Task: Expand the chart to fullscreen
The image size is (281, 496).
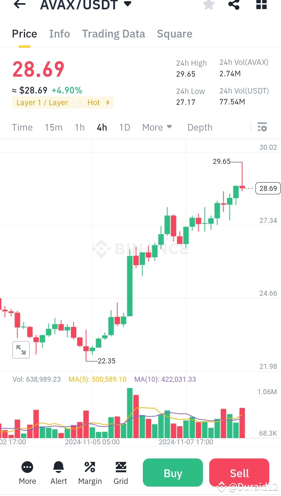Action: click(21, 349)
